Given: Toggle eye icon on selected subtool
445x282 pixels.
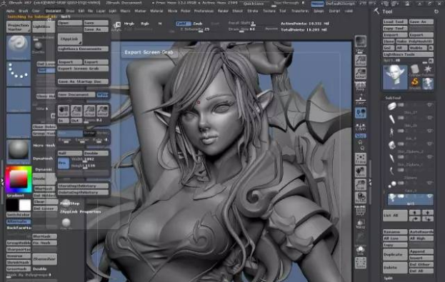Looking at the screenshot, I should [429, 196].
